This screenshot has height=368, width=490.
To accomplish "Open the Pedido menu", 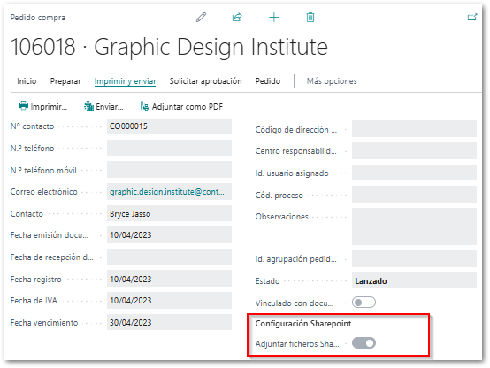I will [x=268, y=81].
